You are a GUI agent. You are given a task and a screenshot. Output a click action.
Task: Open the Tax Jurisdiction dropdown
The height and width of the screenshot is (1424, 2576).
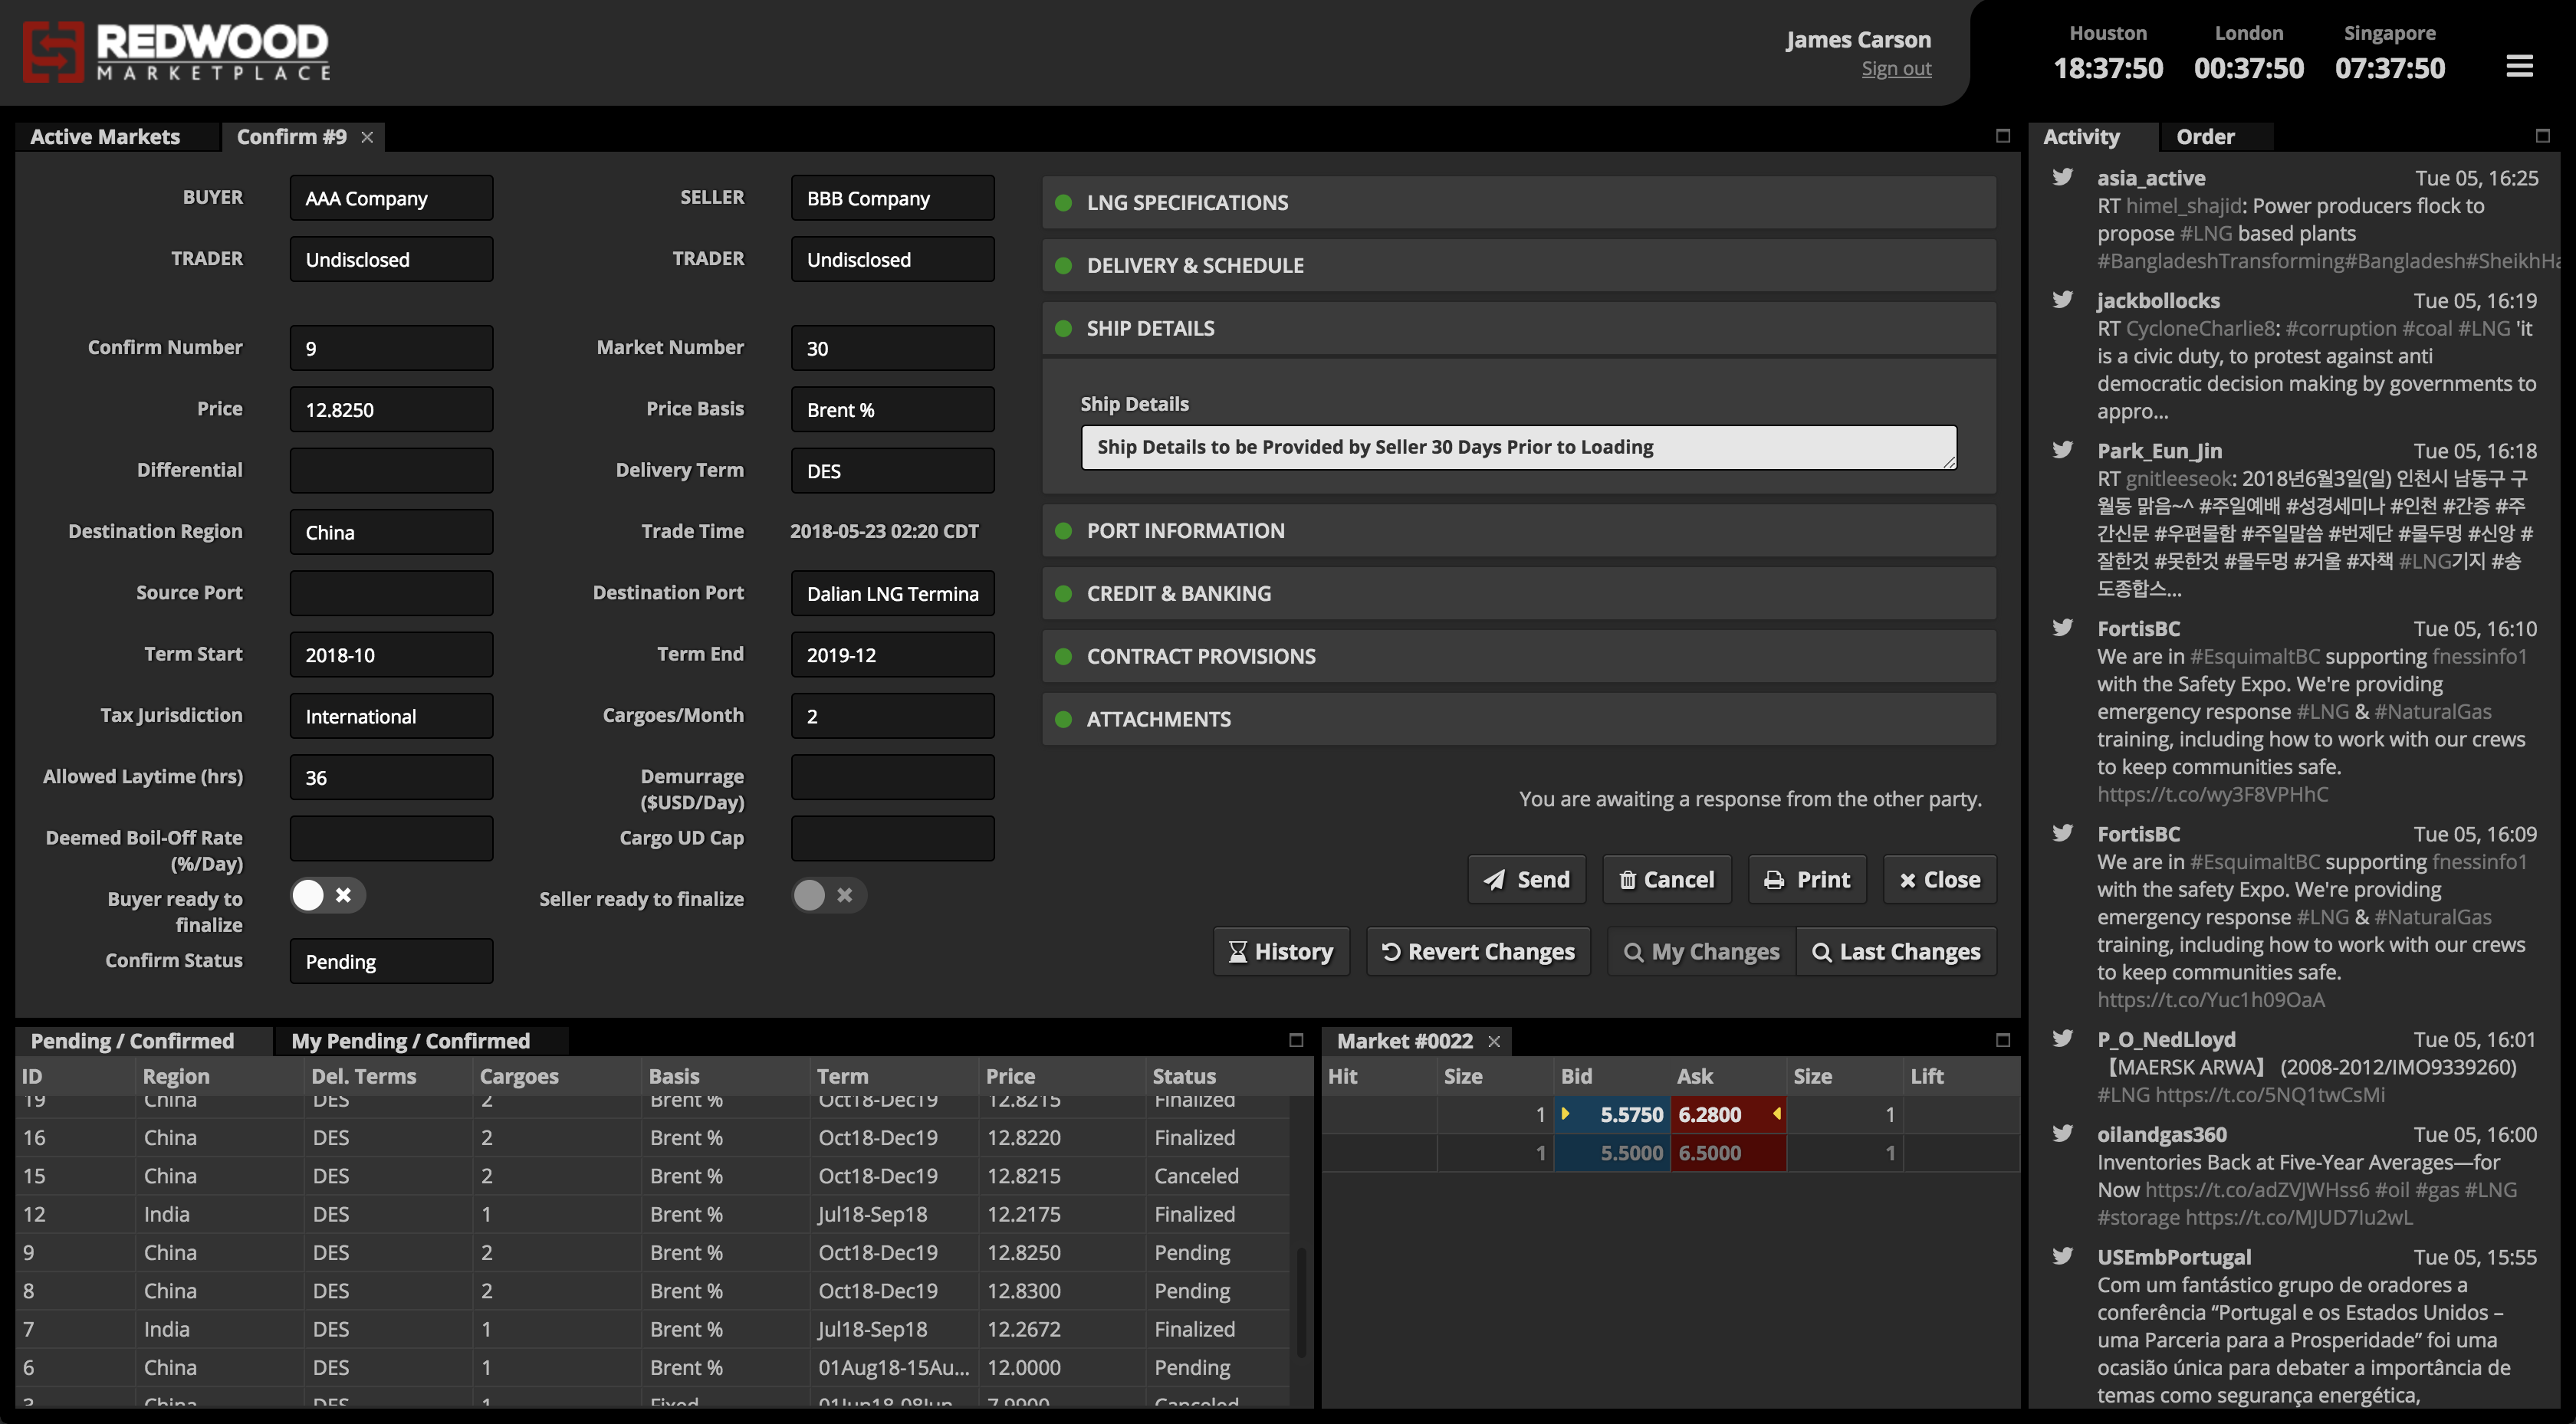click(x=391, y=716)
